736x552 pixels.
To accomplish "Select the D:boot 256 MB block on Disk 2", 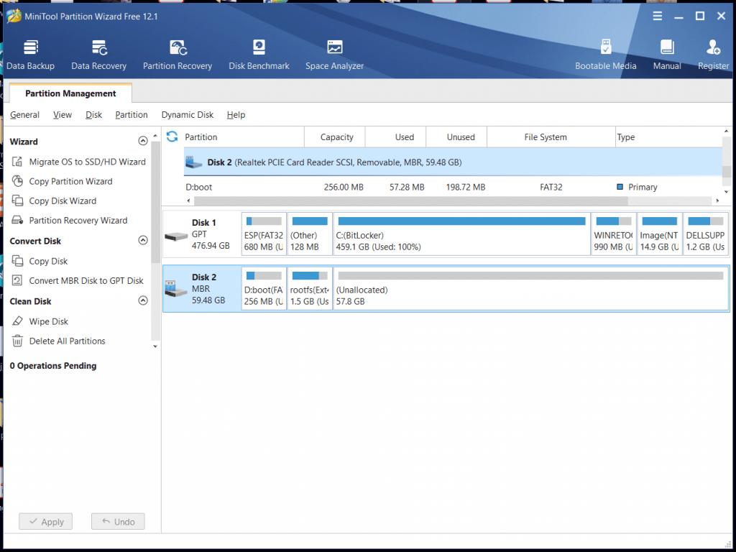I will coord(264,289).
